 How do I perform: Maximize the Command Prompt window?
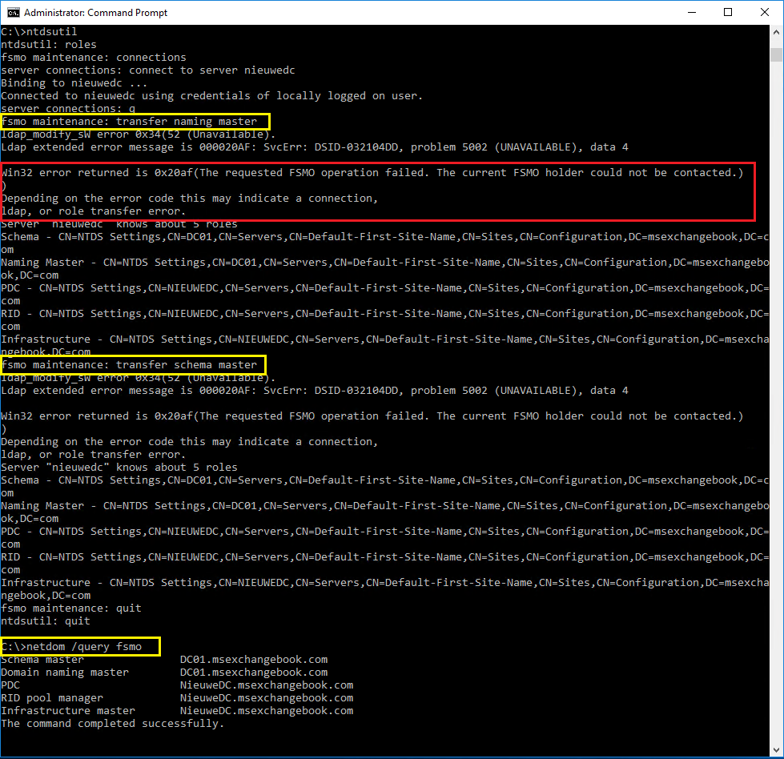tap(728, 12)
